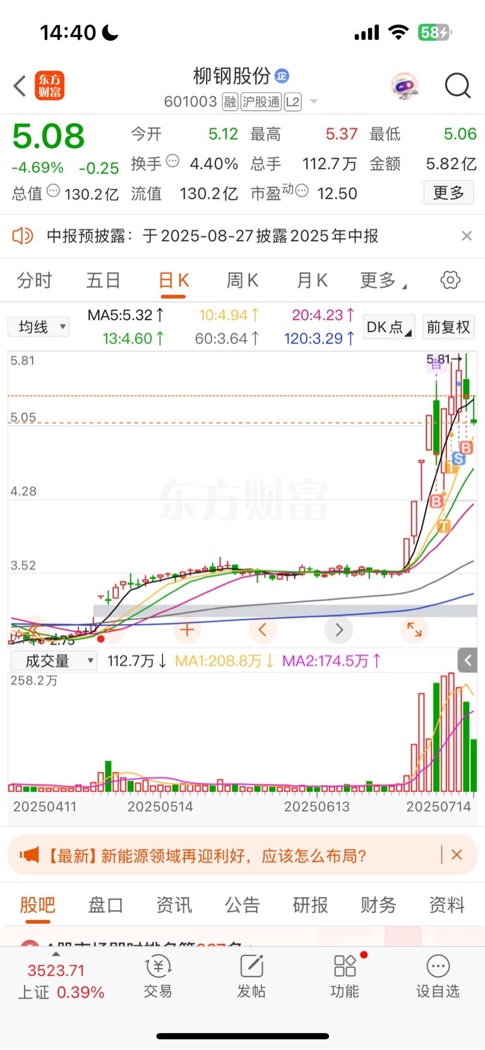This screenshot has width=485, height=1050.
Task: Switch to 分时 chart tab
Action: [x=34, y=280]
